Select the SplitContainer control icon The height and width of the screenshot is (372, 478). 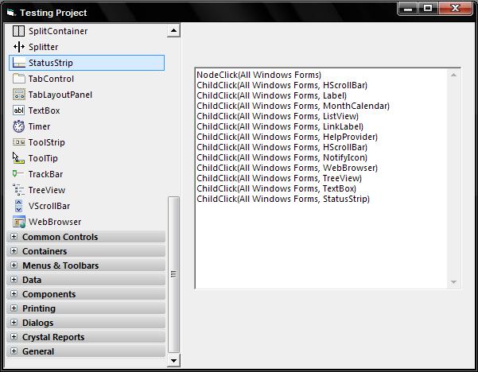pyautogui.click(x=18, y=31)
